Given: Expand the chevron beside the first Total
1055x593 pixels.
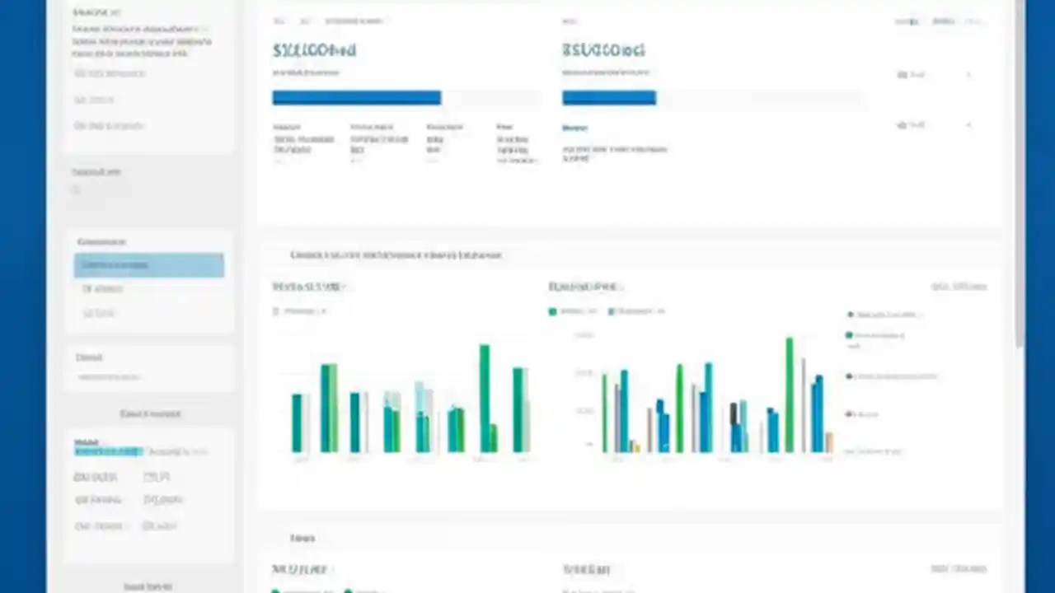Looking at the screenshot, I should click(968, 74).
